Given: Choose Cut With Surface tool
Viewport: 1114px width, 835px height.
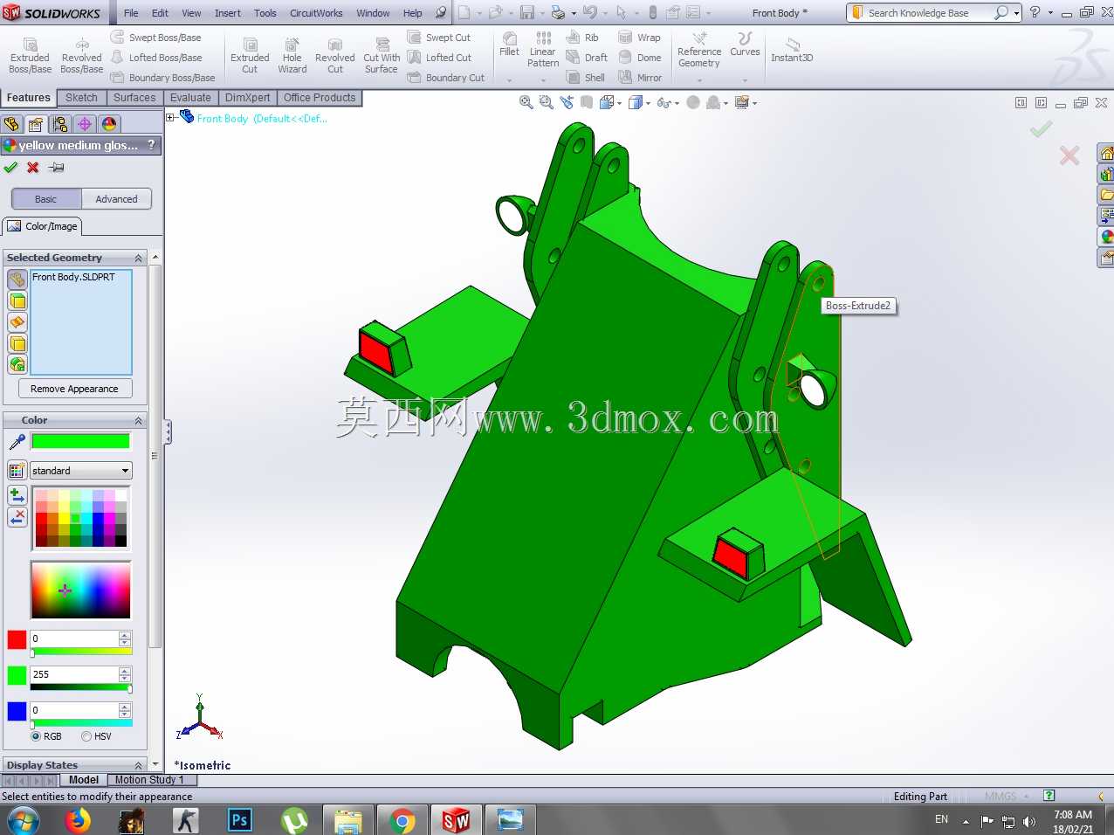Looking at the screenshot, I should click(382, 56).
